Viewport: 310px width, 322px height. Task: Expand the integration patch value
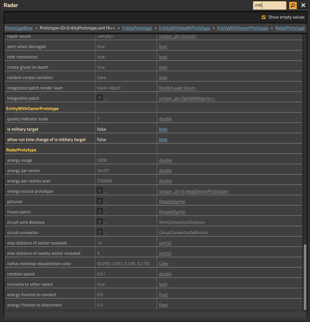pos(100,97)
